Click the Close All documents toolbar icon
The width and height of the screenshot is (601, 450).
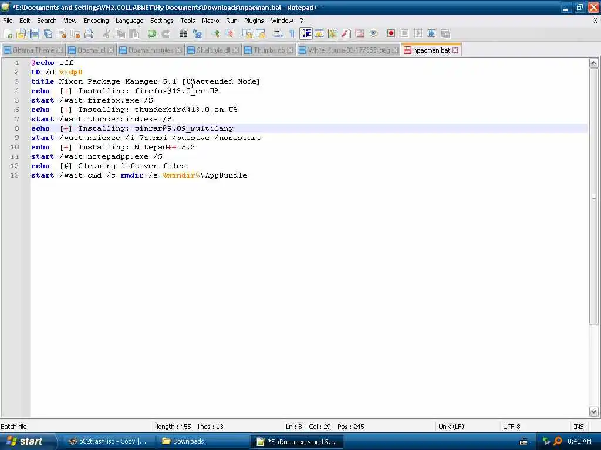point(75,33)
